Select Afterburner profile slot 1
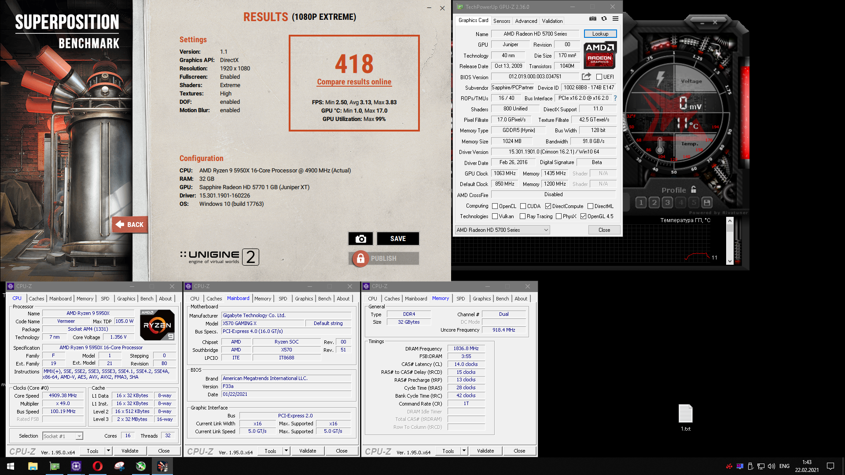 (x=641, y=203)
